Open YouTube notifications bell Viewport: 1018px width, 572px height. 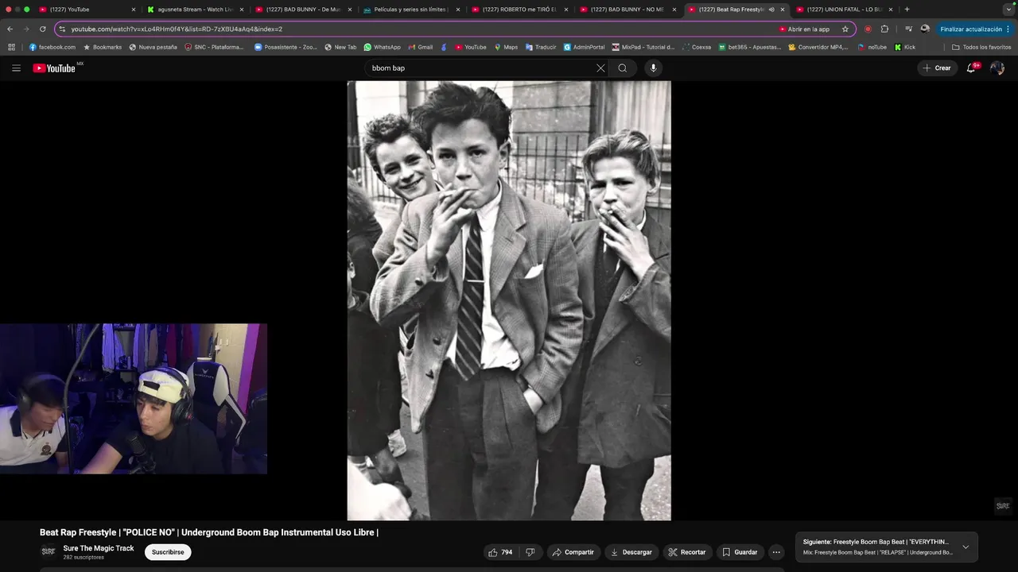(971, 68)
